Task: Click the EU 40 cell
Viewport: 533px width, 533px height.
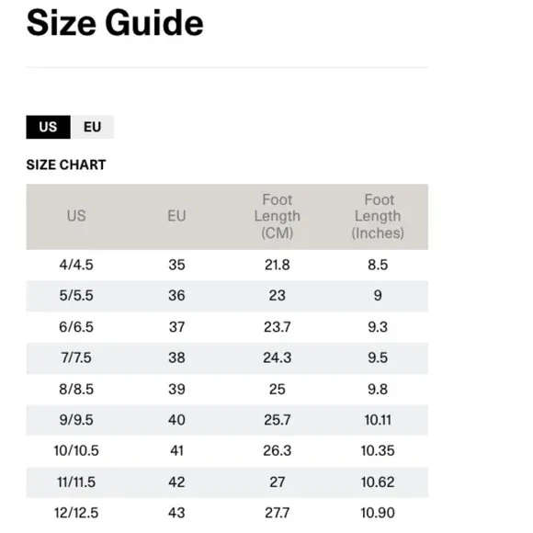Action: click(x=176, y=420)
